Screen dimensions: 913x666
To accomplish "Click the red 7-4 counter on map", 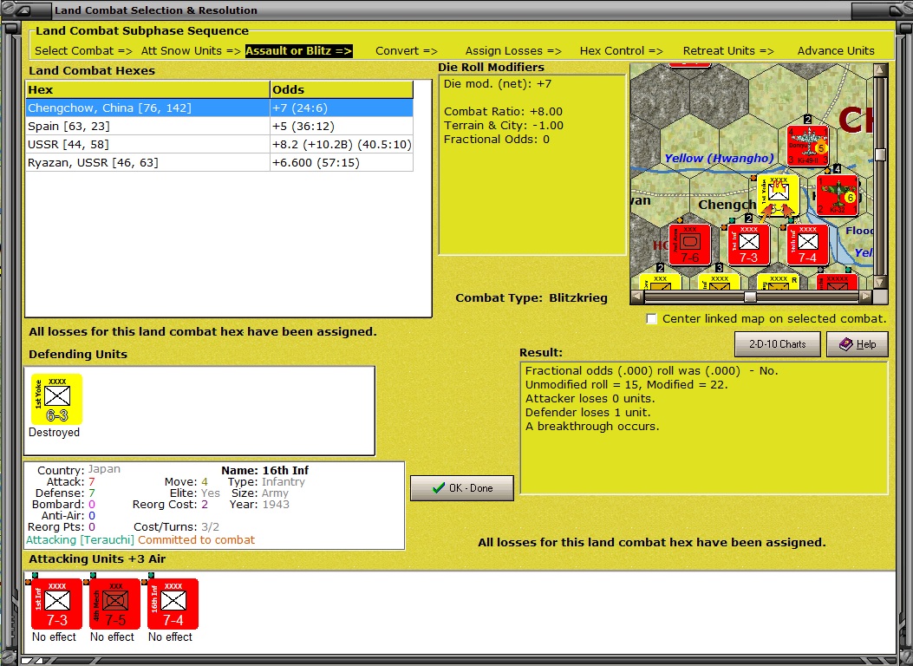I will (x=807, y=245).
